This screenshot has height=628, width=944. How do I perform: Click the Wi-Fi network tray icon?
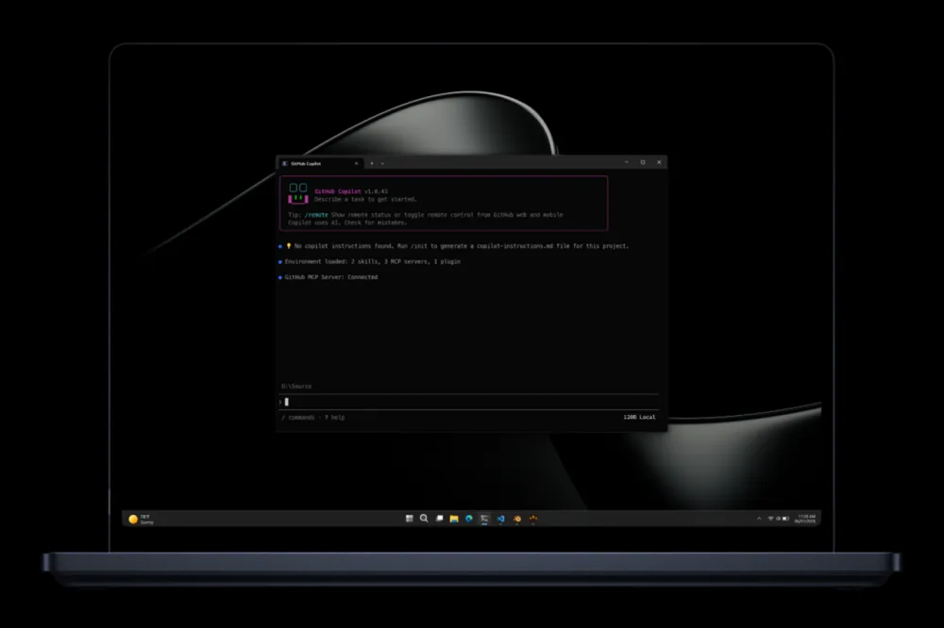coord(770,519)
